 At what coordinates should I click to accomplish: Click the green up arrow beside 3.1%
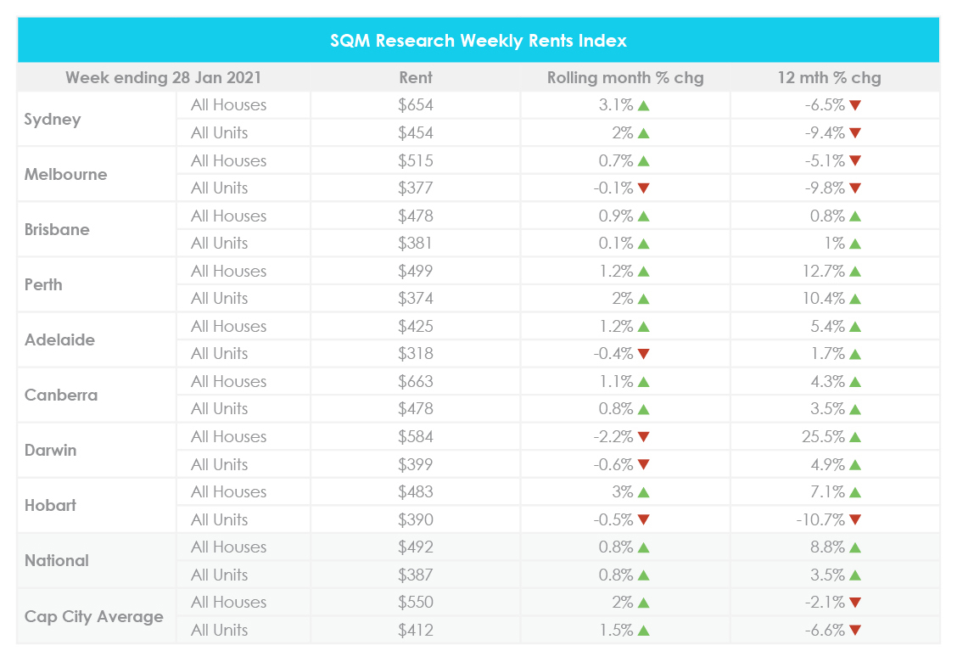click(x=643, y=105)
